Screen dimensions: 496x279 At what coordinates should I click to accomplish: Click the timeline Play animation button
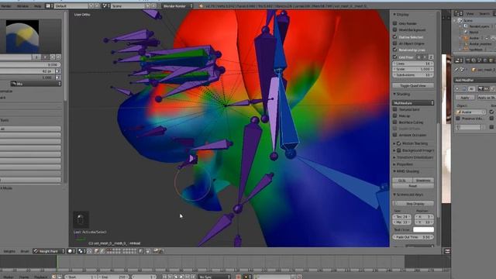tap(181, 277)
